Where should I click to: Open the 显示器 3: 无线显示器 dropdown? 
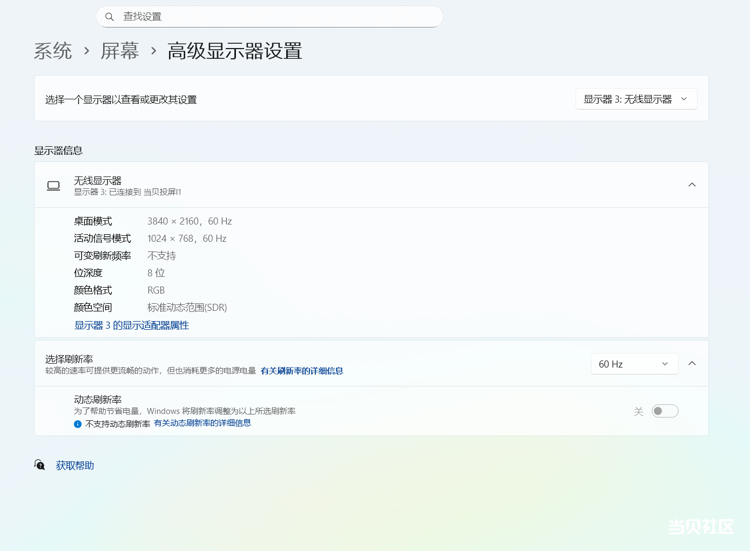click(636, 99)
